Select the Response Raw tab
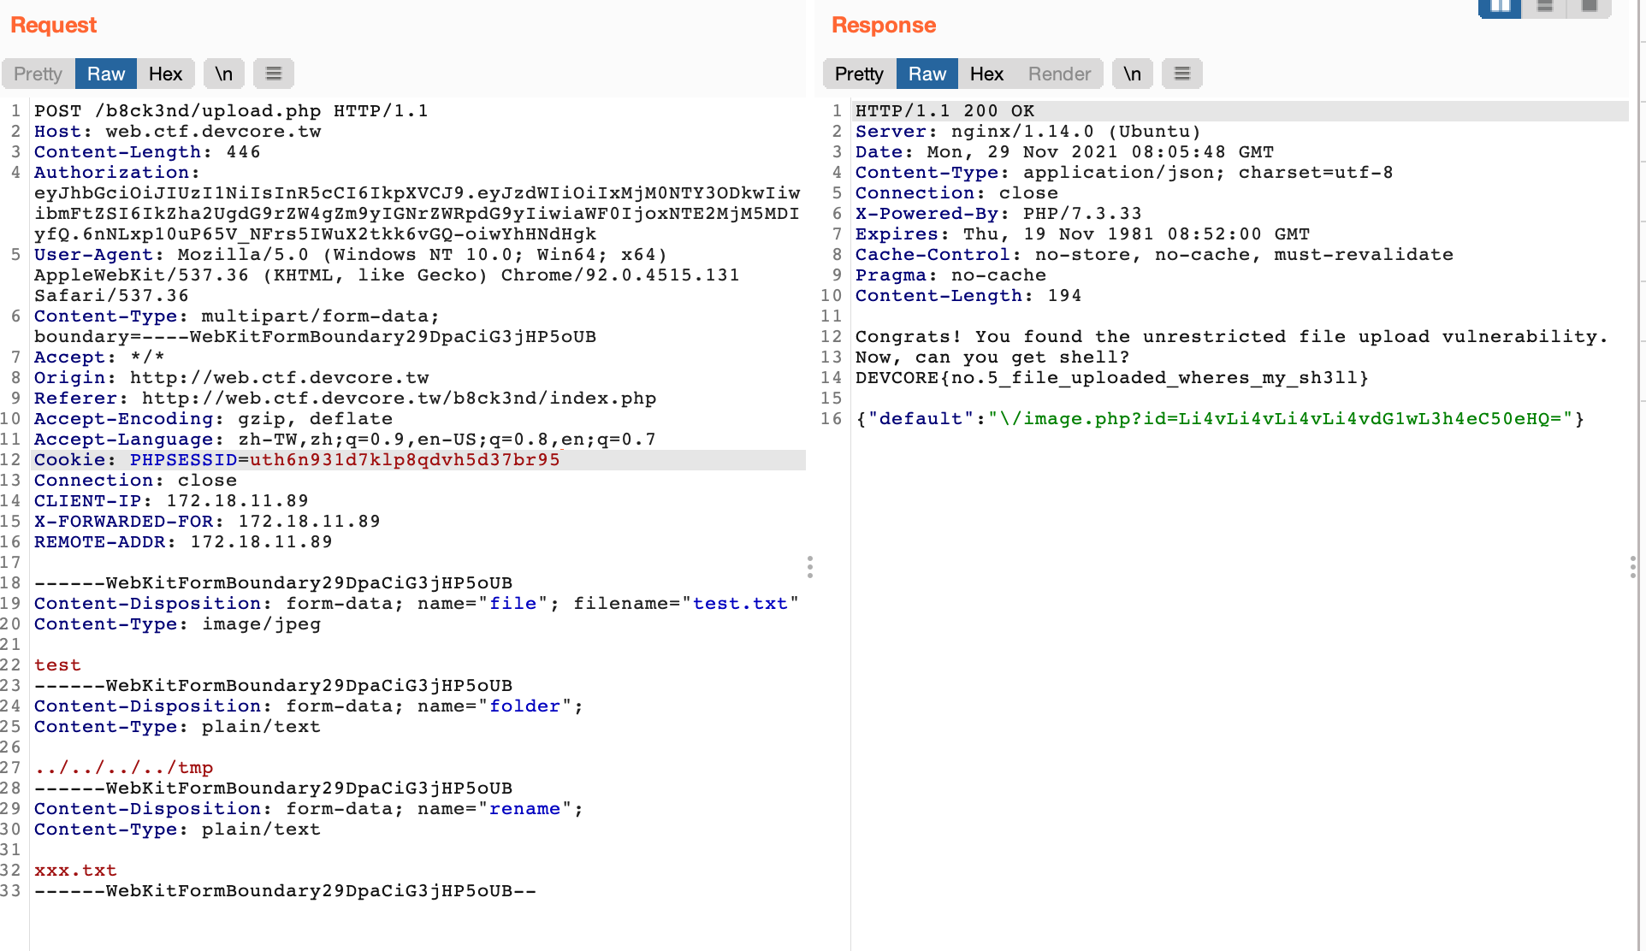The image size is (1646, 951). 927,74
